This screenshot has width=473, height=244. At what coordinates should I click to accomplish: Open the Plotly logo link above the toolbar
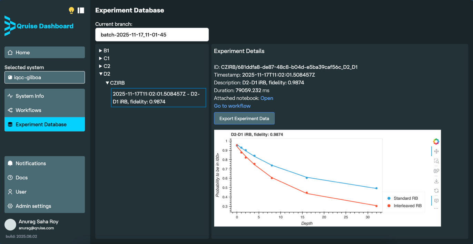click(436, 141)
